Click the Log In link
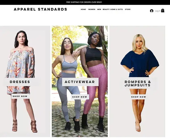 point(158,11)
